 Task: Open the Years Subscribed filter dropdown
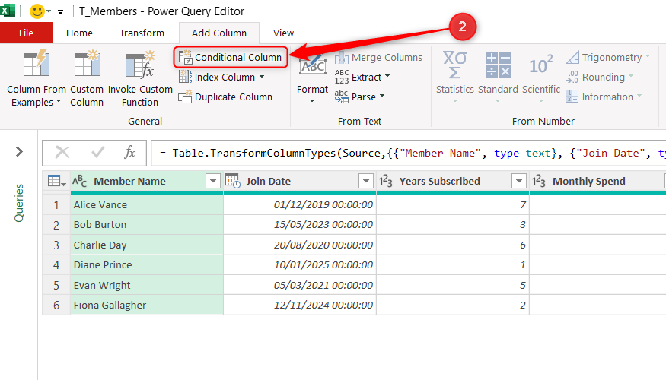click(x=518, y=182)
